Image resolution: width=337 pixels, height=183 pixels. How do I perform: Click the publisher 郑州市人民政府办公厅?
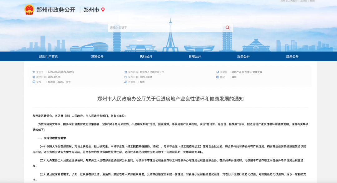click(152, 72)
